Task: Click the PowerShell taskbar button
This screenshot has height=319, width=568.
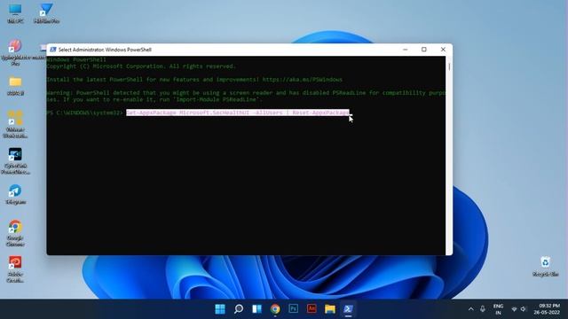Action: [348, 309]
